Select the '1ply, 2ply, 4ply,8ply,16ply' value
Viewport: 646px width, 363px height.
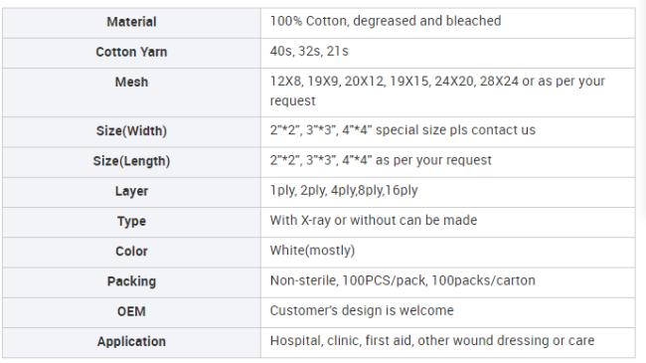pyautogui.click(x=344, y=190)
